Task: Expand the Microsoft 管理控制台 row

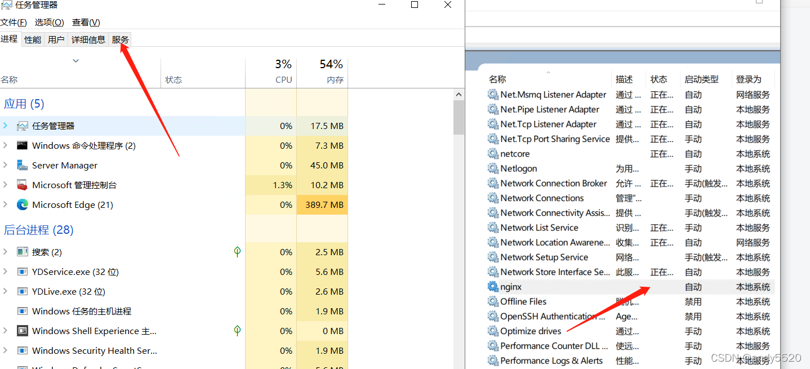Action: [x=6, y=185]
